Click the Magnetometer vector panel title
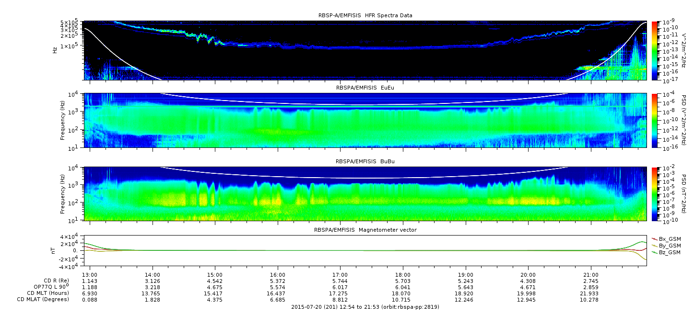The width and height of the screenshot is (694, 315). [x=365, y=230]
